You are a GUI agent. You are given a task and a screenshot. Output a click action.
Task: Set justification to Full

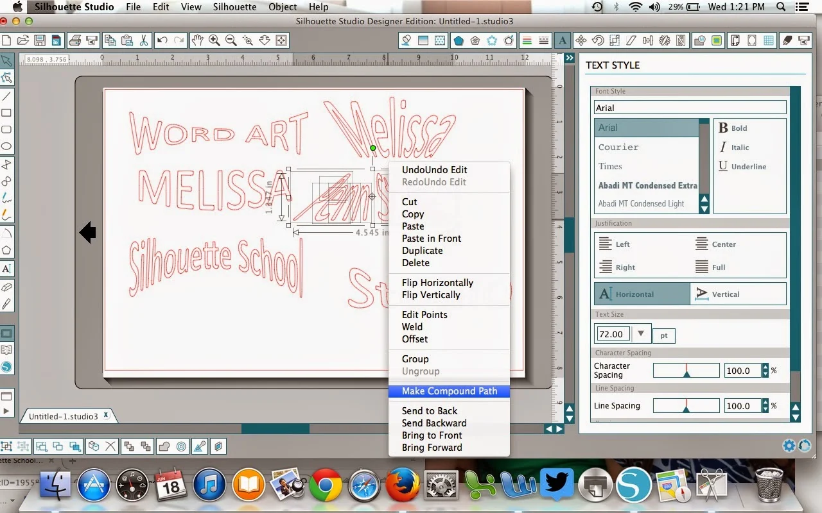click(710, 267)
